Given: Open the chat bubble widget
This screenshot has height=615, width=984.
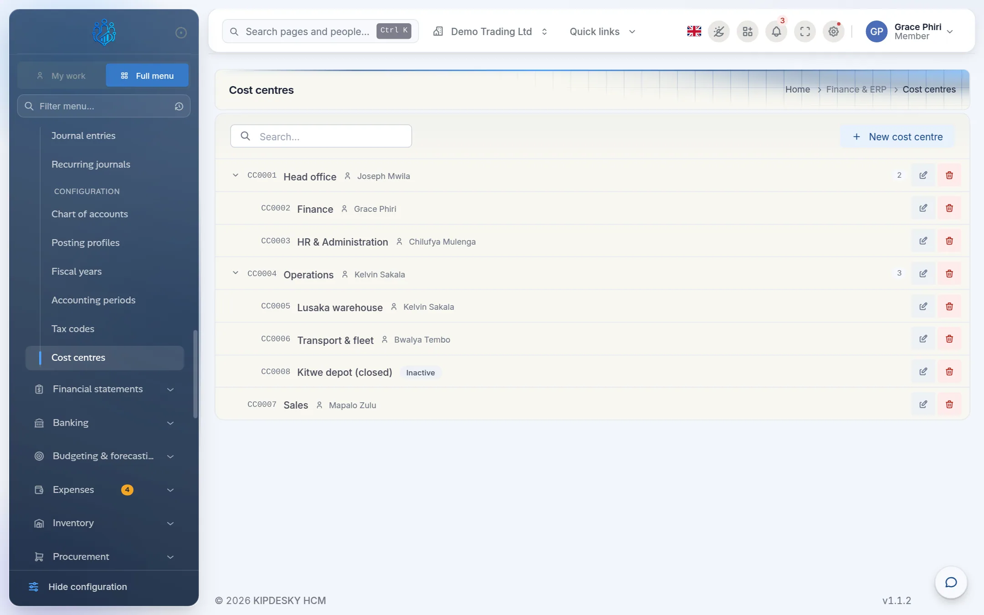Looking at the screenshot, I should point(951,582).
